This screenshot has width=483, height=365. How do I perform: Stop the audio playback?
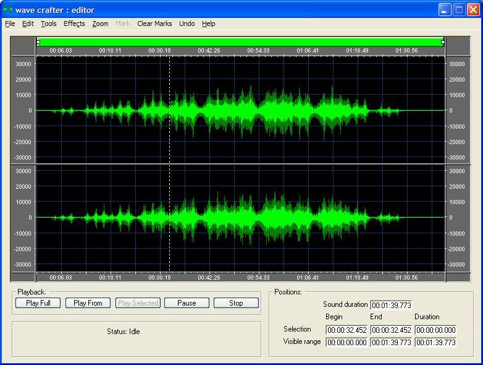[x=236, y=303]
